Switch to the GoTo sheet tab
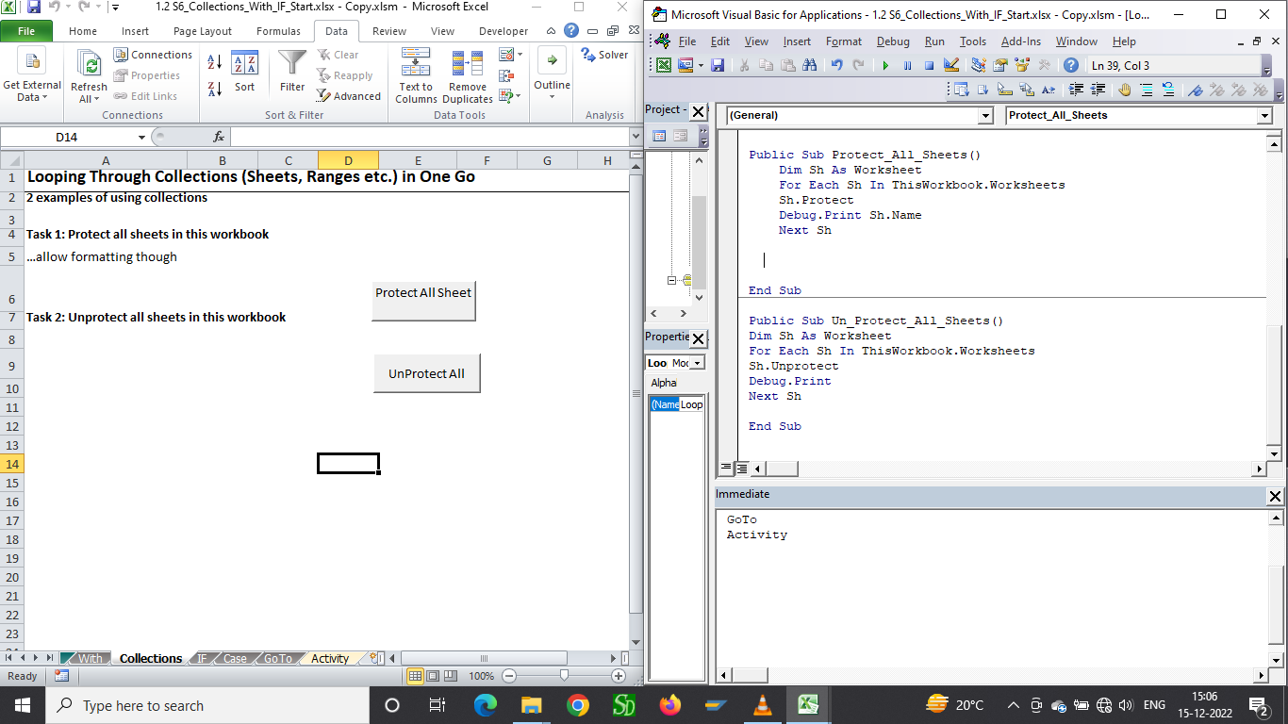 [278, 658]
